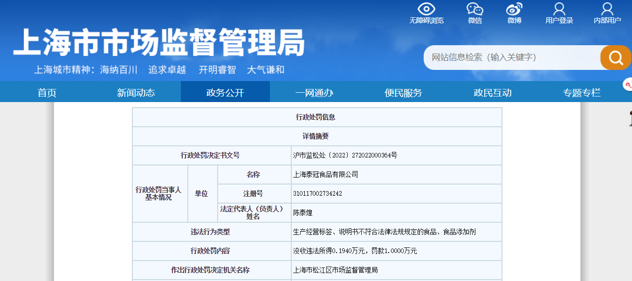Go to the 首页 navigation tab
The width and height of the screenshot is (632, 281).
click(x=47, y=92)
